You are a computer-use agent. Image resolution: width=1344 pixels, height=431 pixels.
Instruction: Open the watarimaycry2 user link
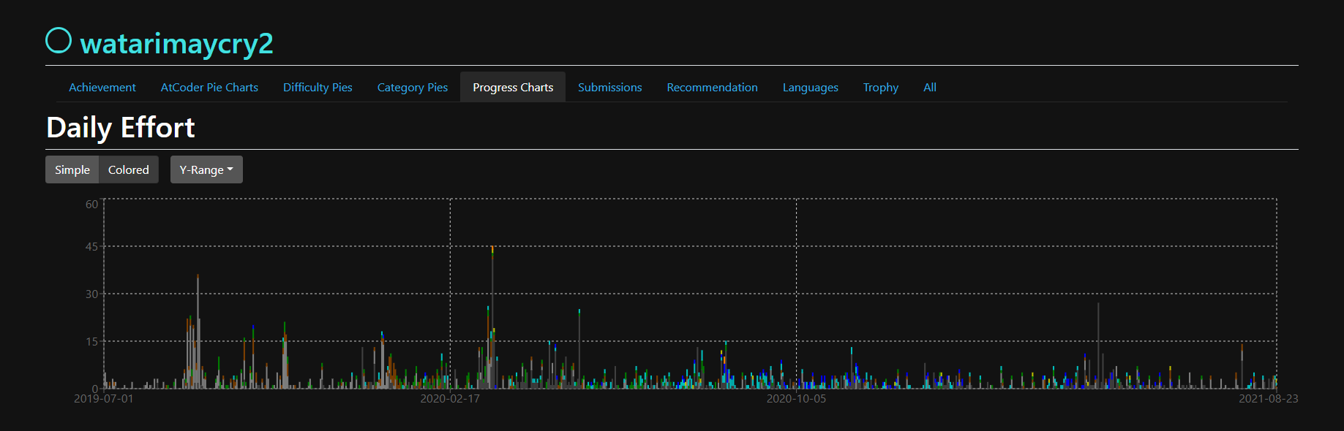pos(176,44)
